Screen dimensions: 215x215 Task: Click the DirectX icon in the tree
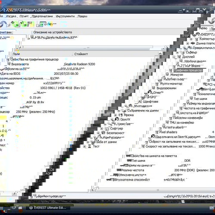point(117,119)
